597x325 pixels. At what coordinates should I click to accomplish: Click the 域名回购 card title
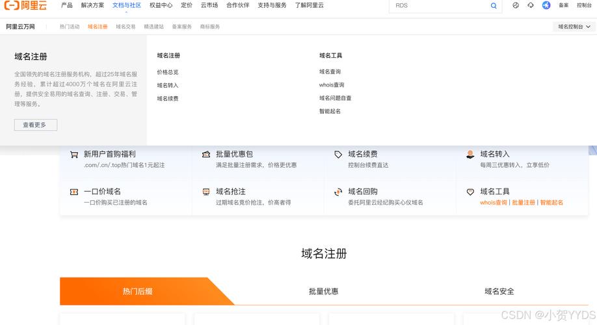click(363, 191)
